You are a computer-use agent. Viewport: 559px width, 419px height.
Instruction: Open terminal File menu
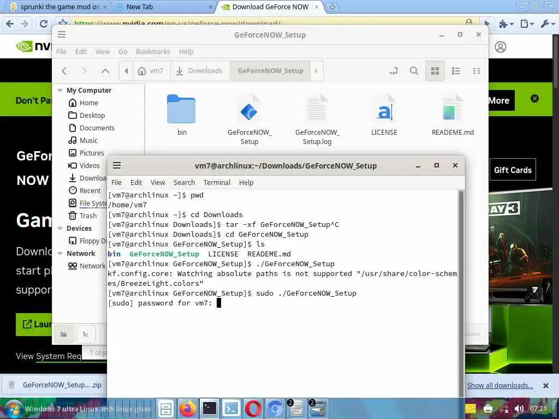[116, 182]
